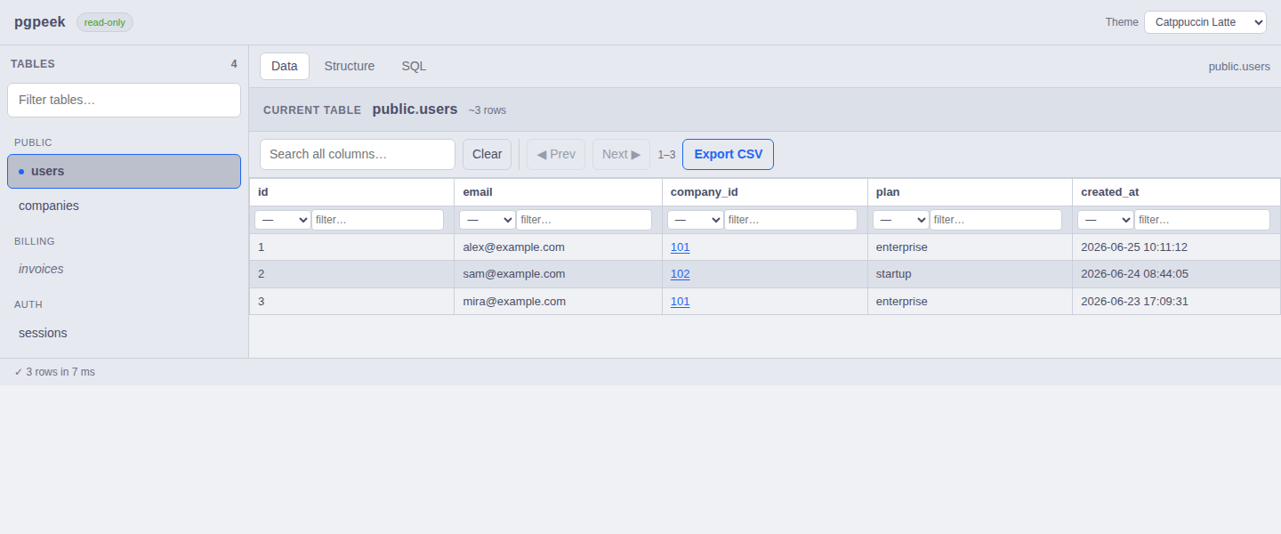Focus the id column filter field

[x=377, y=220]
